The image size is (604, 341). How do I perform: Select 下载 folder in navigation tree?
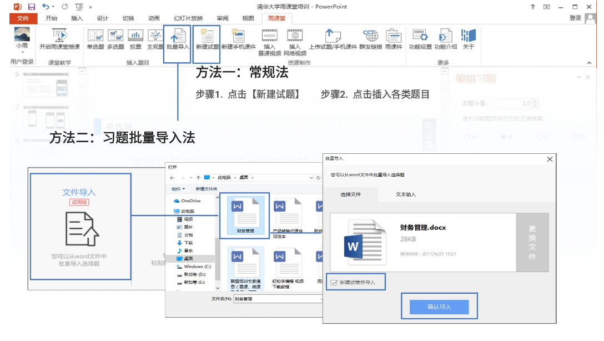185,243
